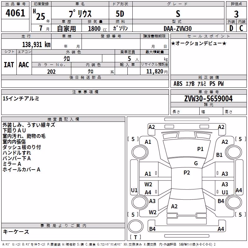Click the G windshield chip mark
This screenshot has height=248, width=248.
click(x=196, y=163)
